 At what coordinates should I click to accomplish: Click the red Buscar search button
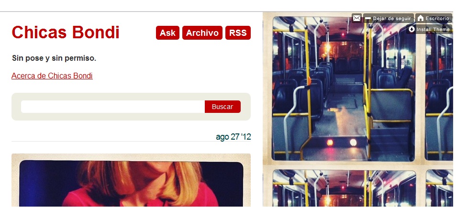222,107
